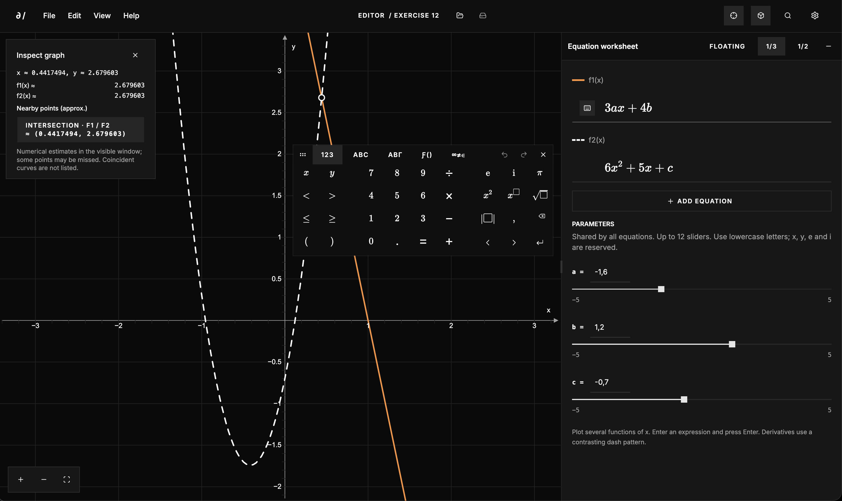Toggle the inspect graph crosshair icon
842x501 pixels.
(733, 16)
